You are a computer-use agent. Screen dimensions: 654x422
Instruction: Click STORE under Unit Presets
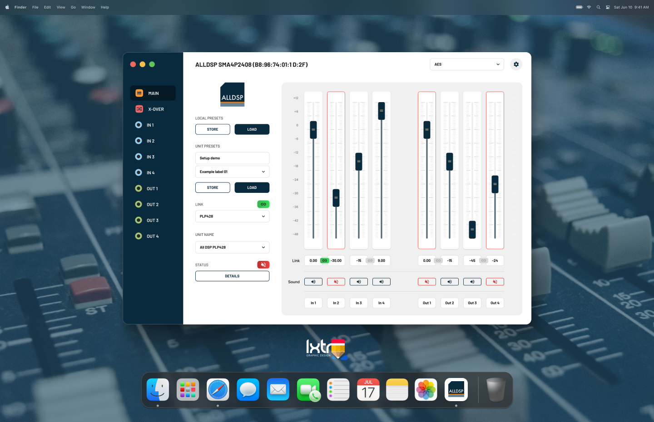[x=213, y=187]
